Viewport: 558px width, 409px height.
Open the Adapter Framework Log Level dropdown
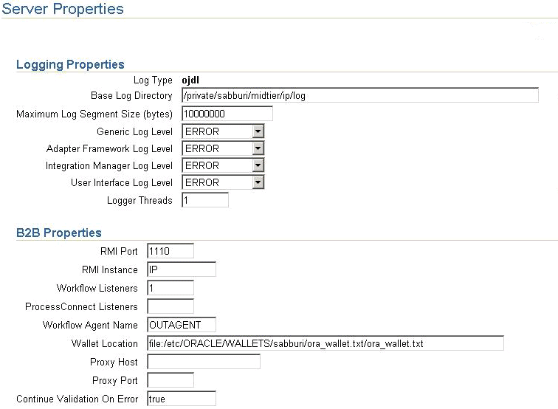[x=223, y=148]
